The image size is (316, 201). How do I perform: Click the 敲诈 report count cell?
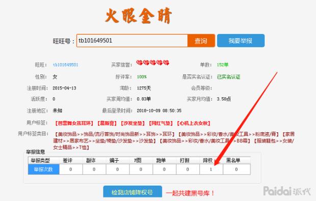94,169
